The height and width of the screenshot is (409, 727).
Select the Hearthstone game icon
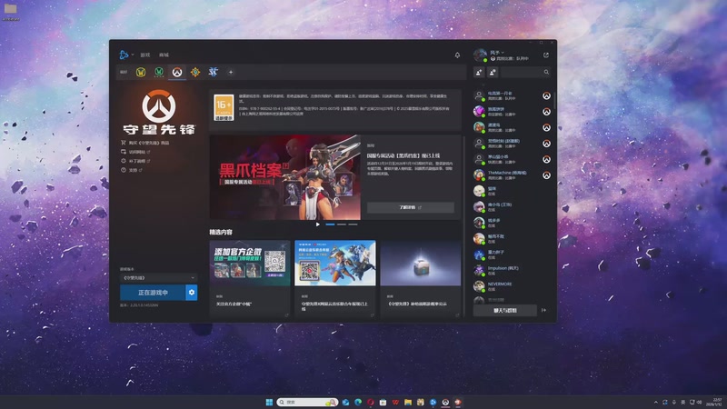point(195,72)
